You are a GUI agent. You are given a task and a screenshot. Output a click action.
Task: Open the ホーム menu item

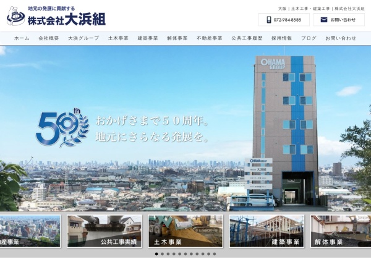click(x=22, y=38)
